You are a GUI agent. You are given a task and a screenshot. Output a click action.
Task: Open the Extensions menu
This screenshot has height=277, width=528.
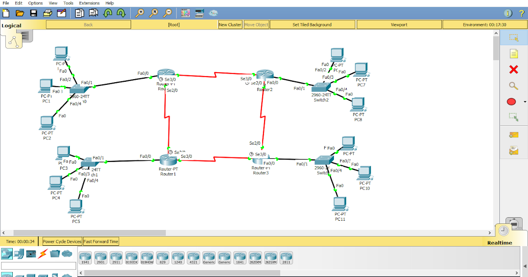coord(89,3)
